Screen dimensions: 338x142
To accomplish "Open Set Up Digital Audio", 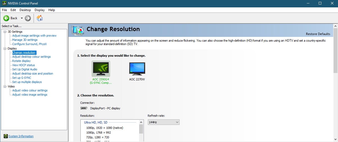I will coord(25,69).
